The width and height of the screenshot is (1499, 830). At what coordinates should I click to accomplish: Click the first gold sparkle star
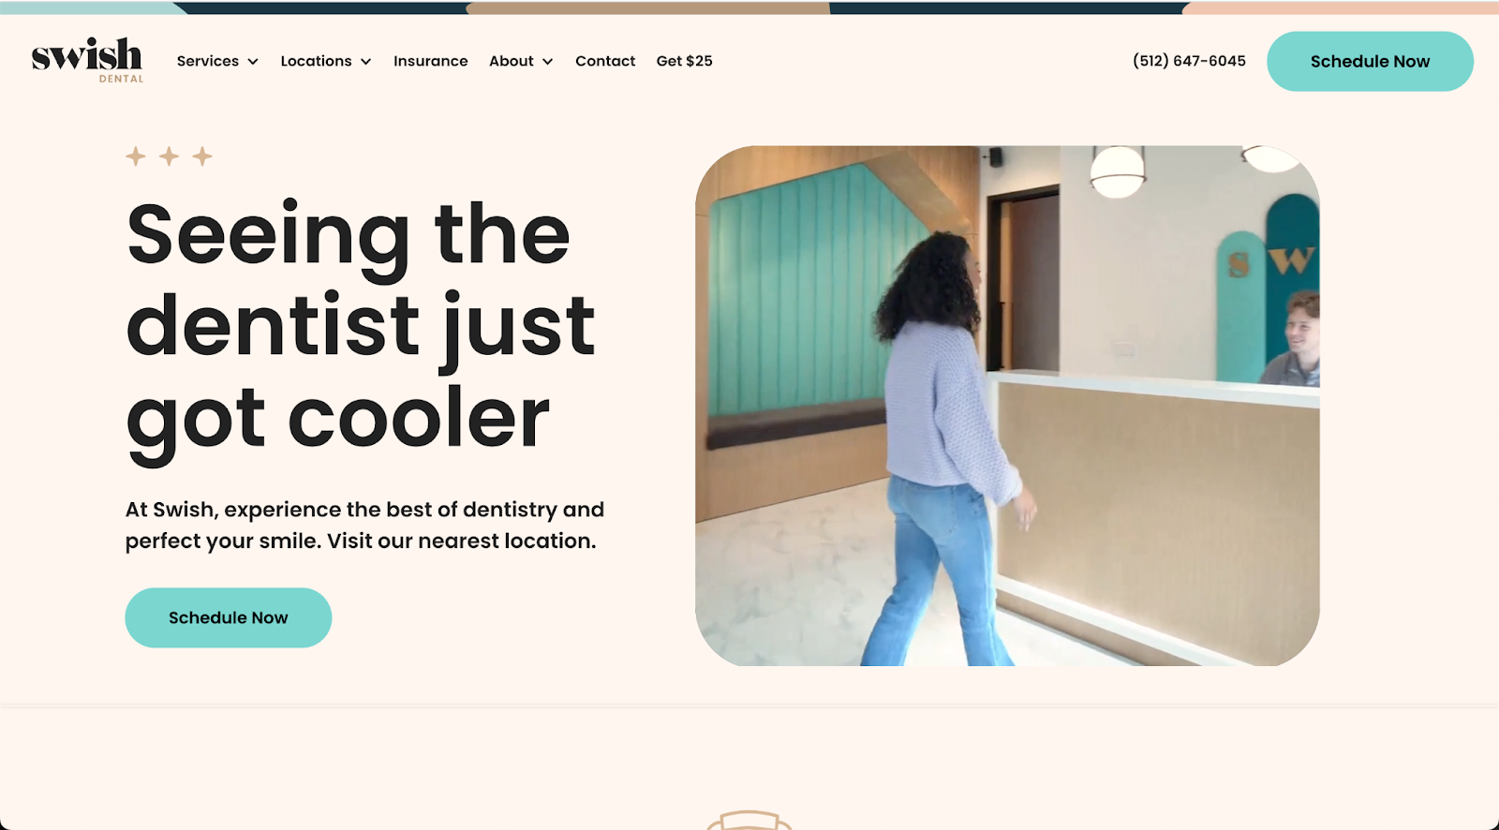pyautogui.click(x=136, y=156)
